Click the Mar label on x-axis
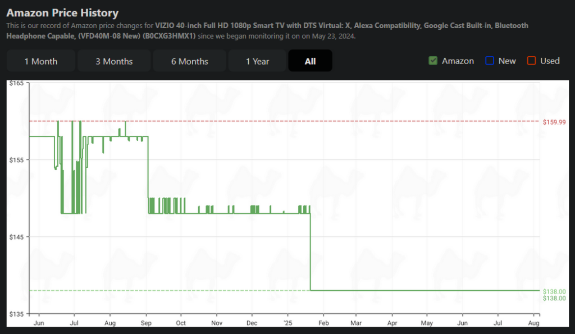575x334 pixels. point(355,323)
